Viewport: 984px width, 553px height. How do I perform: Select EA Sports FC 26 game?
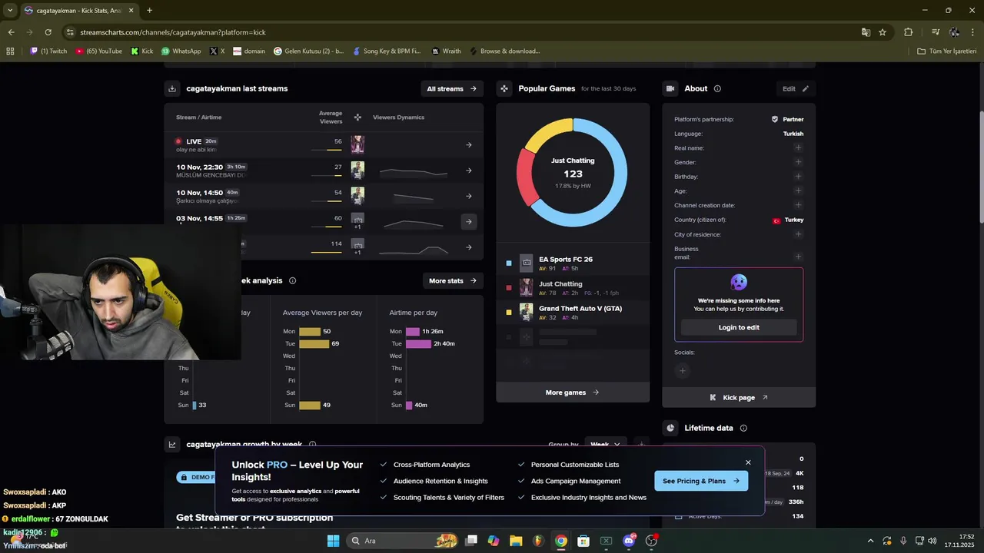click(x=573, y=263)
